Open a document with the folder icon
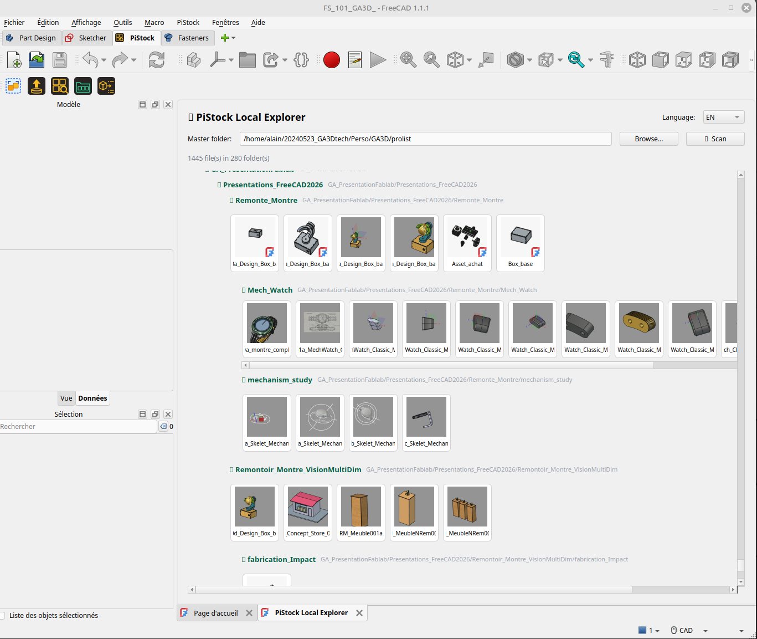757x639 pixels. click(37, 60)
